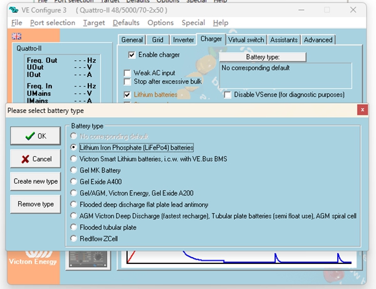This screenshot has width=376, height=289.
Task: Click Create new type button
Action: [36, 181]
